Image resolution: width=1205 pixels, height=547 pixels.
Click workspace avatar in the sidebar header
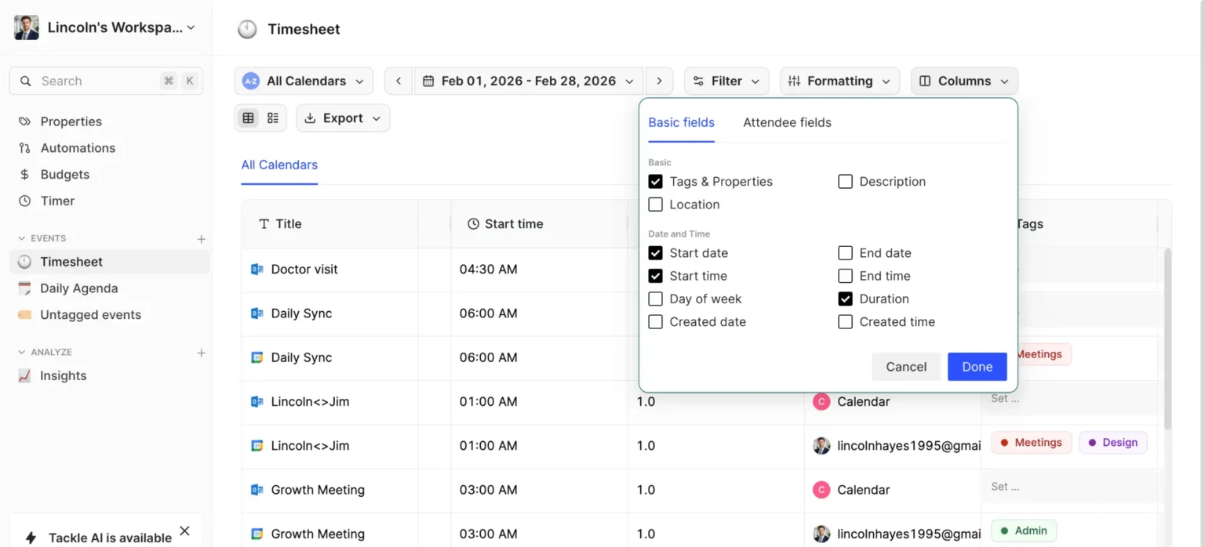(x=27, y=27)
